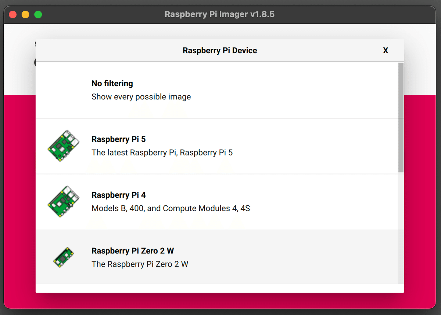
Task: Pick the Raspberry Pi Zero 2 W title
Action: click(x=133, y=251)
